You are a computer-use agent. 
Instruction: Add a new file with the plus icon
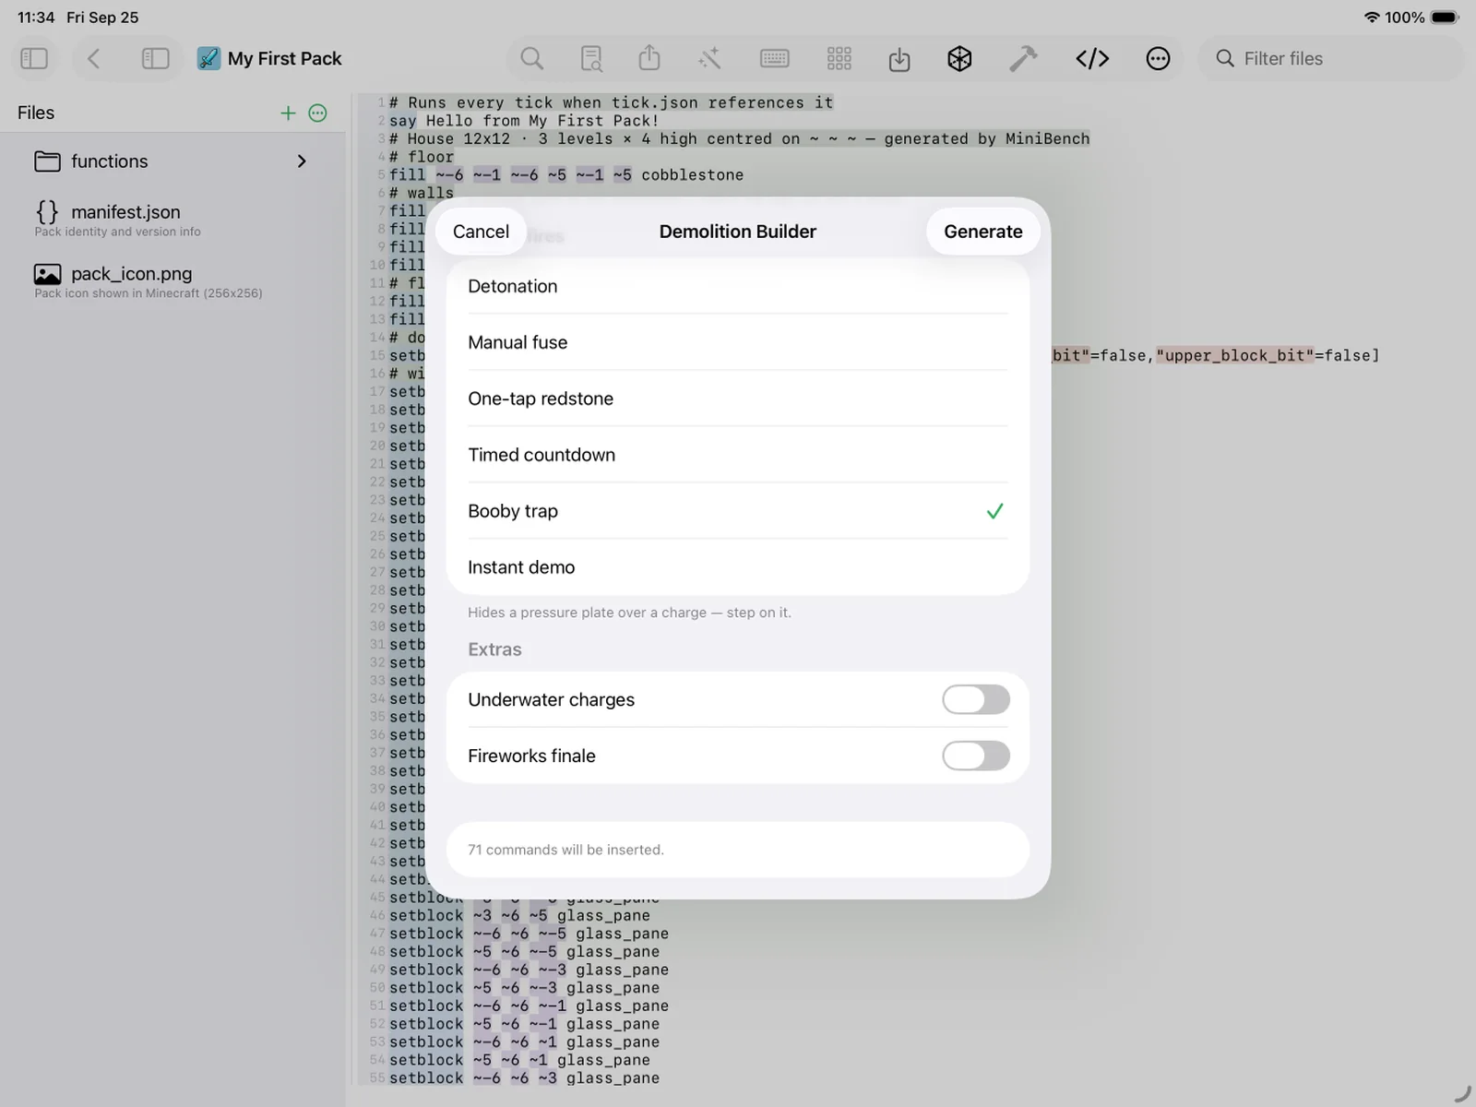point(288,113)
